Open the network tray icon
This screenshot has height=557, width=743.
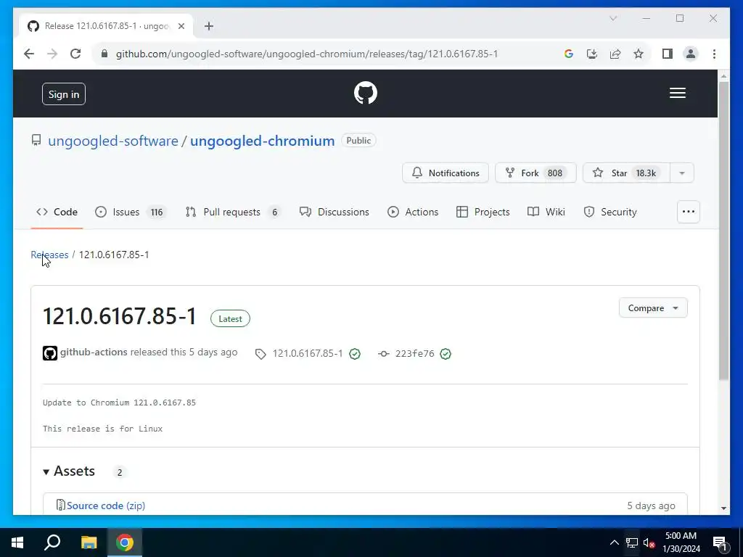pyautogui.click(x=632, y=542)
